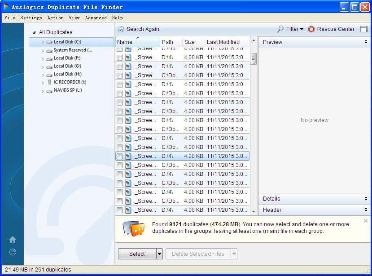Click the file list scrollbar thumb
The width and height of the screenshot is (372, 276).
coord(254,58)
